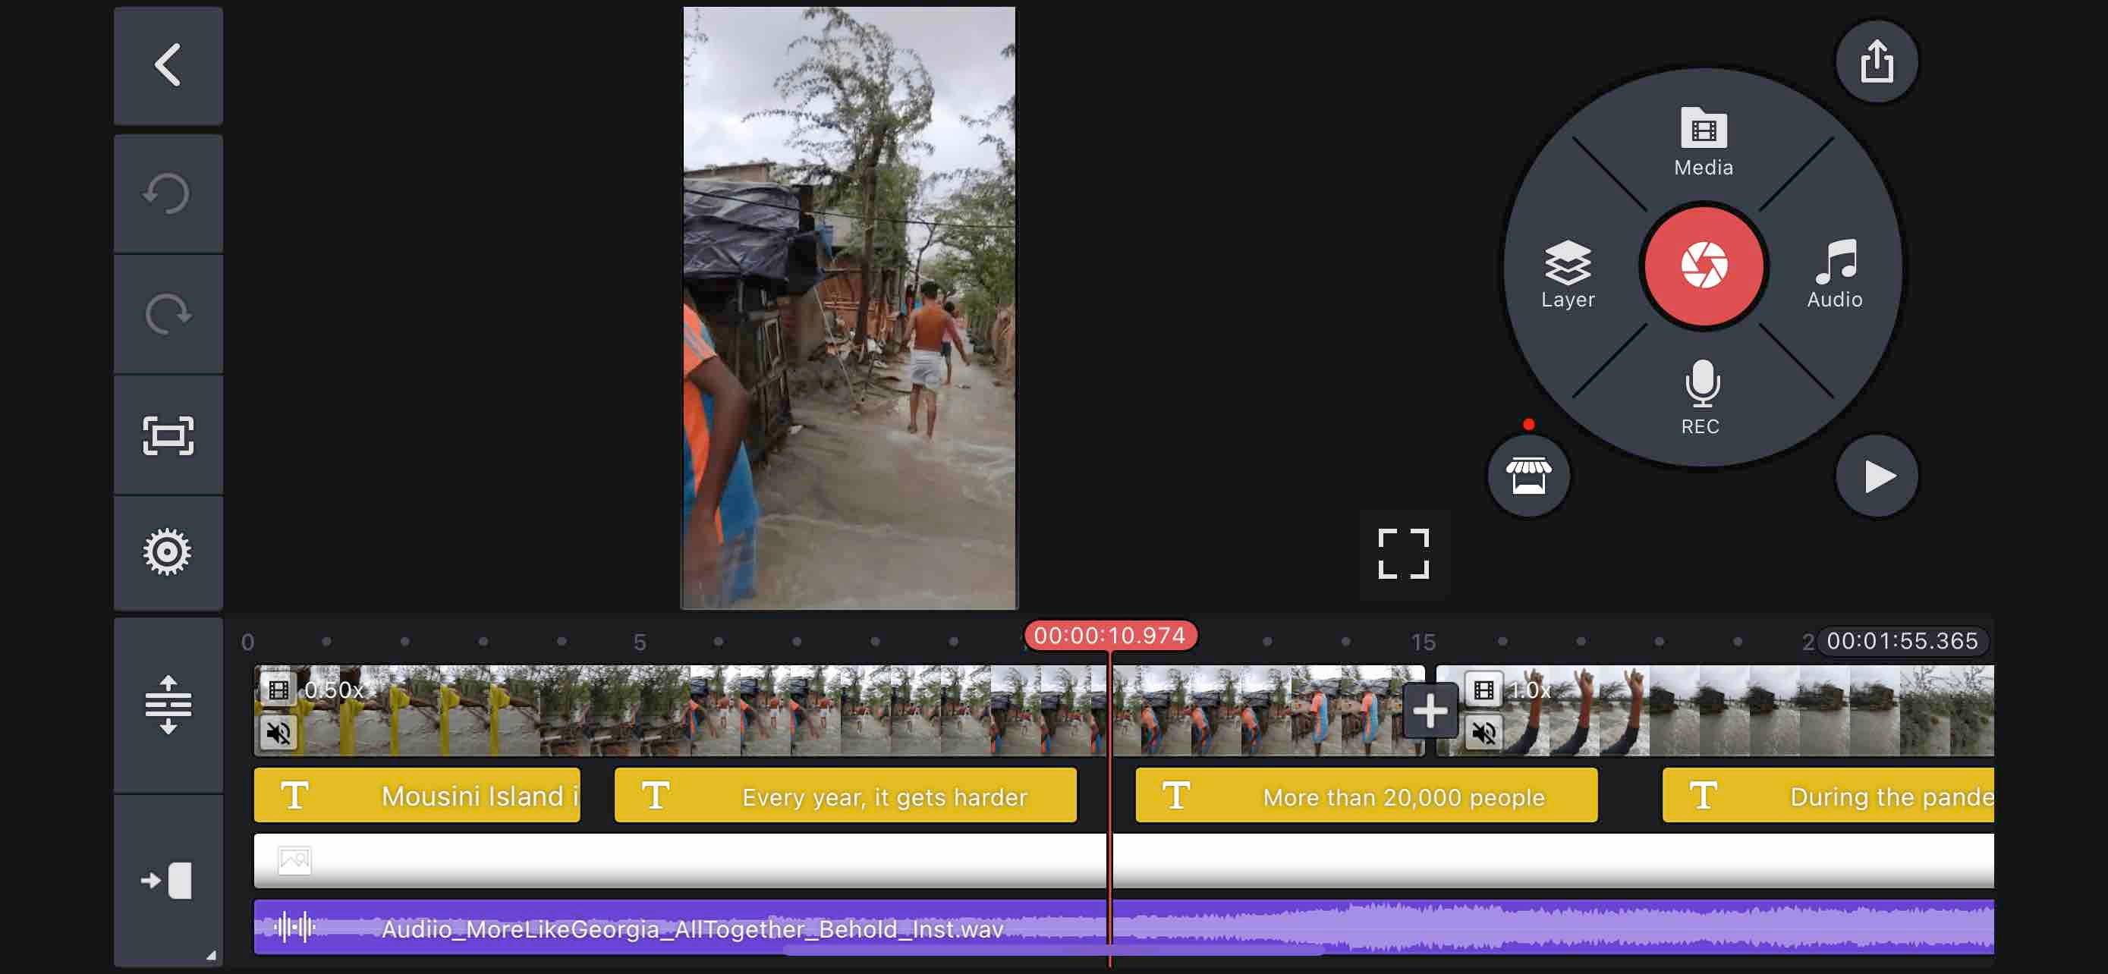The image size is (2108, 974).
Task: Jump playhead to clip end
Action: pyautogui.click(x=168, y=881)
